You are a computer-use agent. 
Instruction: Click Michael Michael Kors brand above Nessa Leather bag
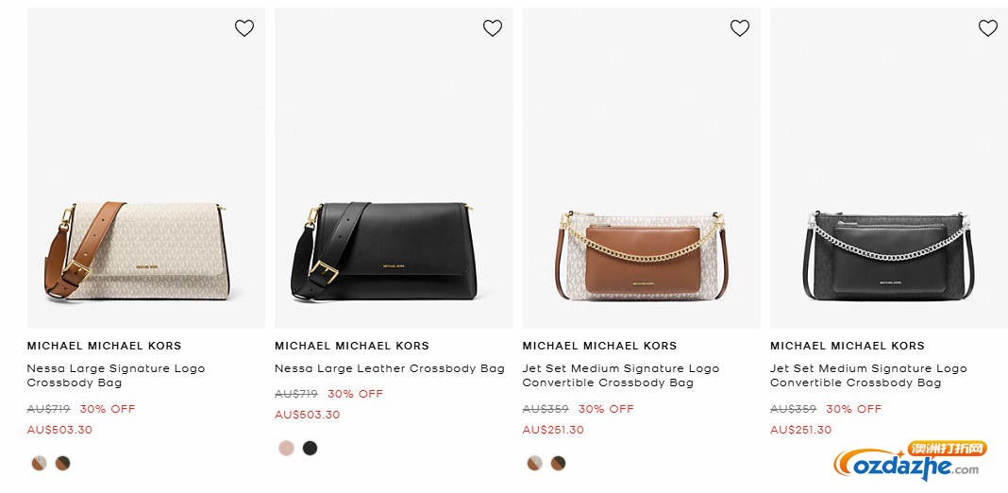tap(351, 346)
